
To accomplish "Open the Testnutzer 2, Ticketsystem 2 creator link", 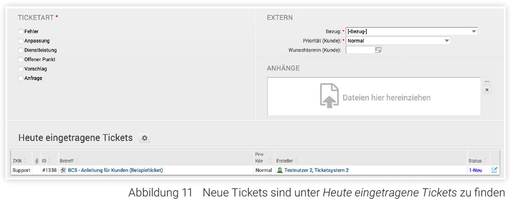I will pos(316,170).
